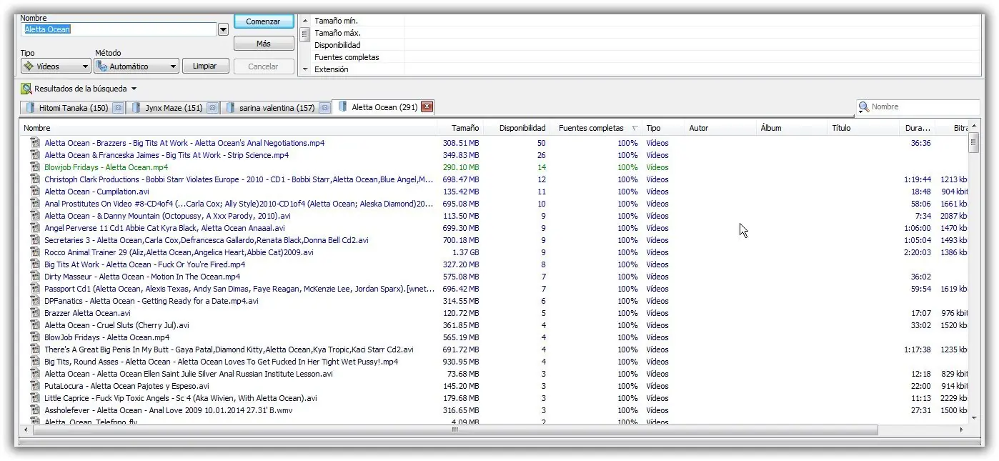
Task: Sort by the Fuentes completas column header
Action: [596, 128]
